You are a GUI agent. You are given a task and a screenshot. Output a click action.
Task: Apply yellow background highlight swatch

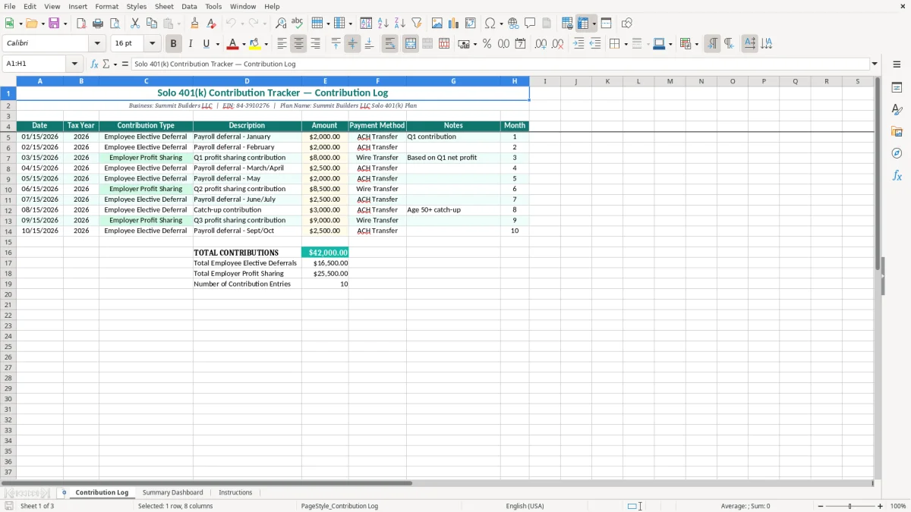[x=255, y=44]
